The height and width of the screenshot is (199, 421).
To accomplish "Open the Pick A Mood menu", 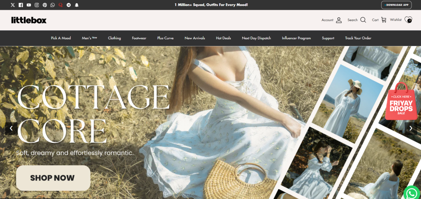I will tap(61, 38).
